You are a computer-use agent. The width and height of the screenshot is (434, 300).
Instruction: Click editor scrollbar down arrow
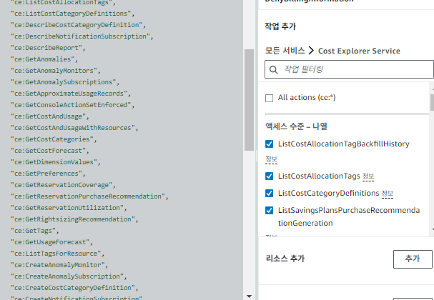coord(249,296)
